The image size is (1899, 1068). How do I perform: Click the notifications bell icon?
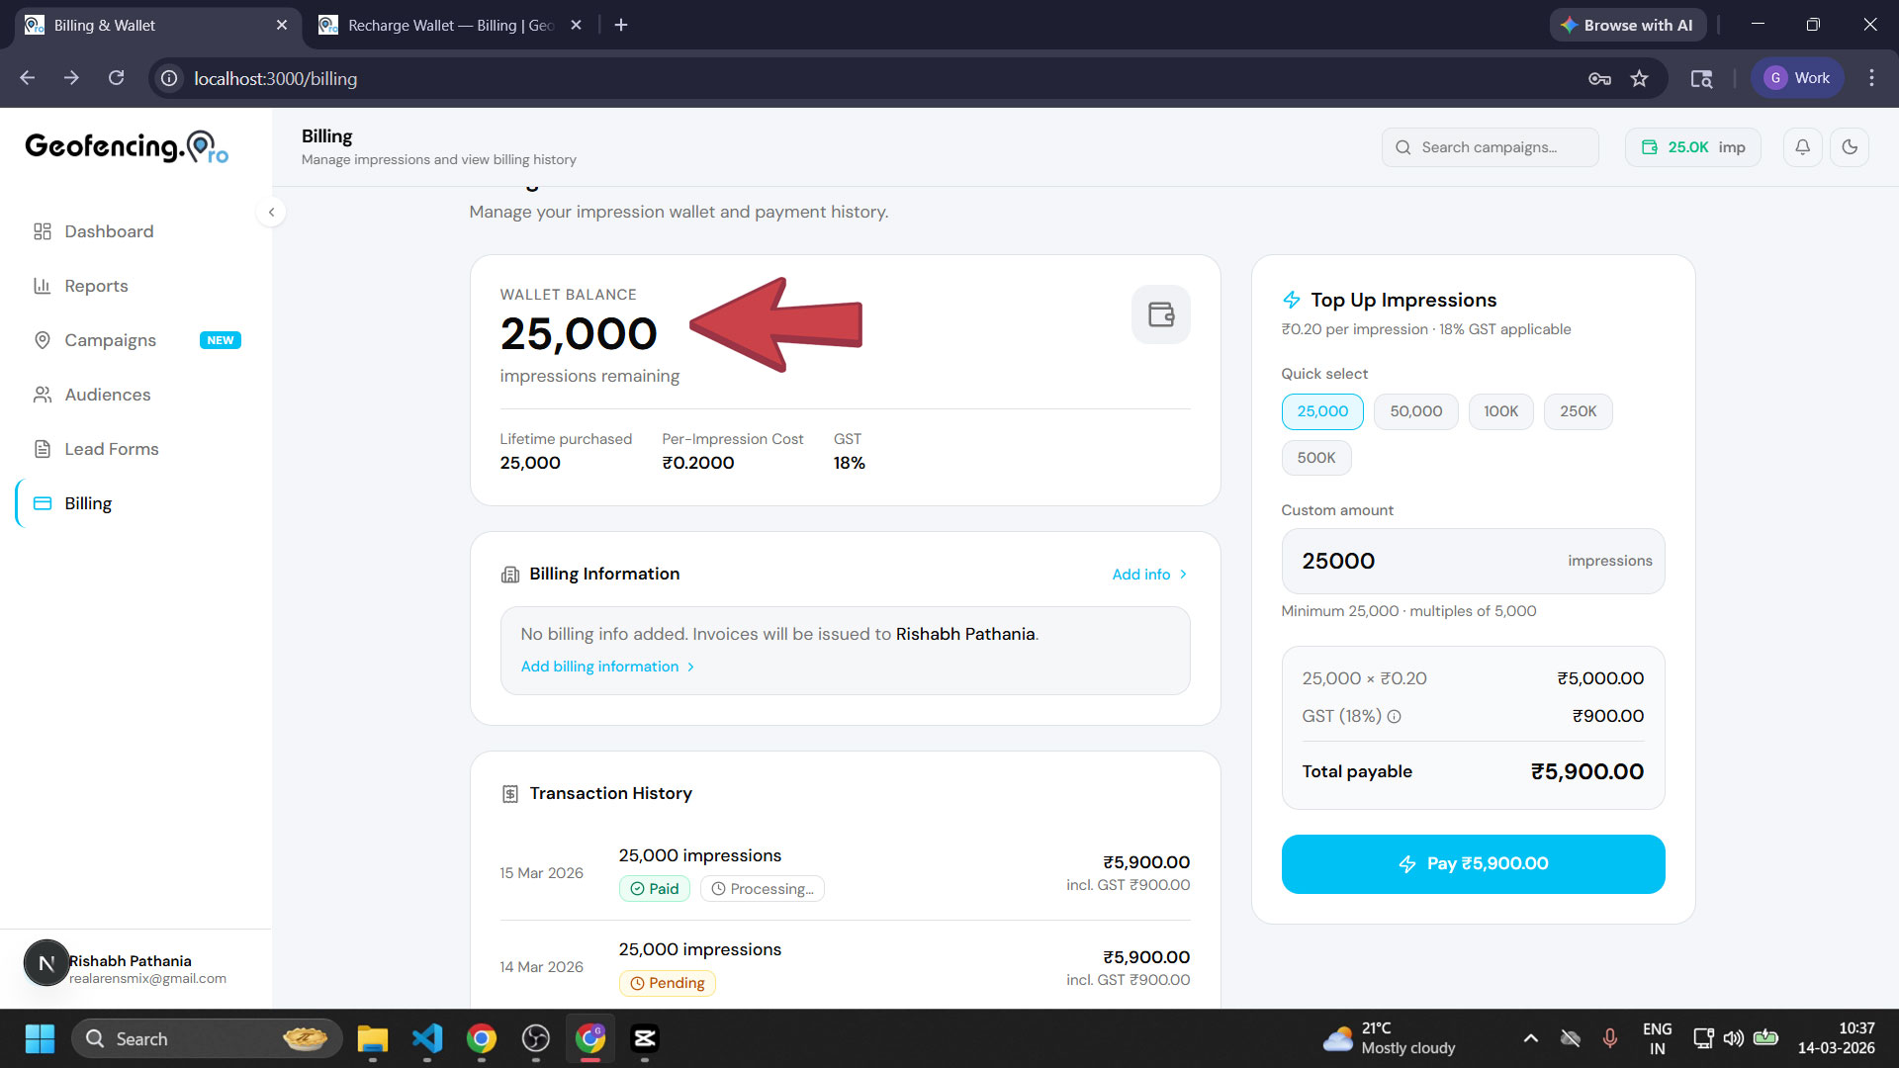tap(1802, 146)
